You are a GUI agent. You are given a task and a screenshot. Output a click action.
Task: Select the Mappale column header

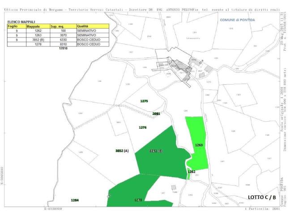pyautogui.click(x=33, y=26)
